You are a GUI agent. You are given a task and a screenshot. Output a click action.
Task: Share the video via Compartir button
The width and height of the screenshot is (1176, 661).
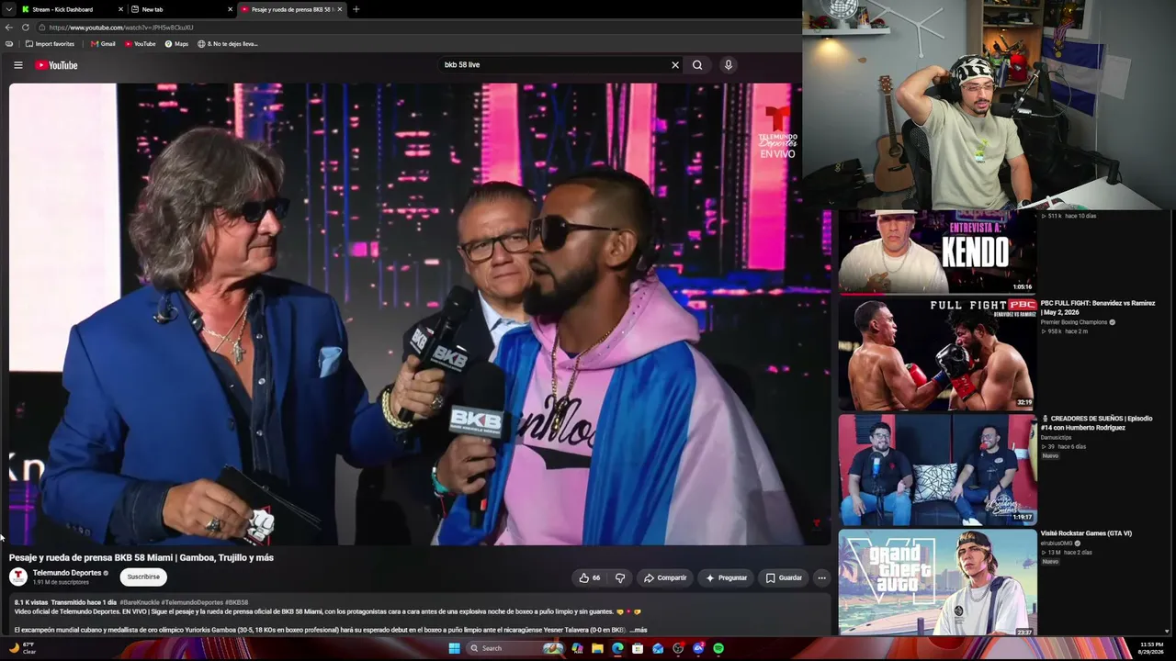665,577
